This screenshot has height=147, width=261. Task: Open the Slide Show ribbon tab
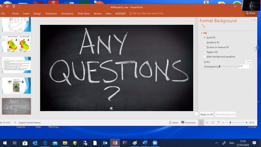click(83, 13)
